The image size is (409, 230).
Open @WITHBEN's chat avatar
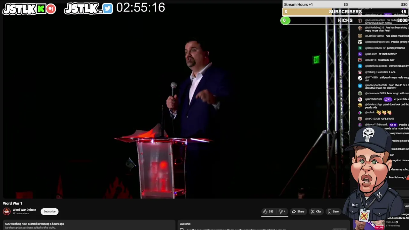pos(360,78)
